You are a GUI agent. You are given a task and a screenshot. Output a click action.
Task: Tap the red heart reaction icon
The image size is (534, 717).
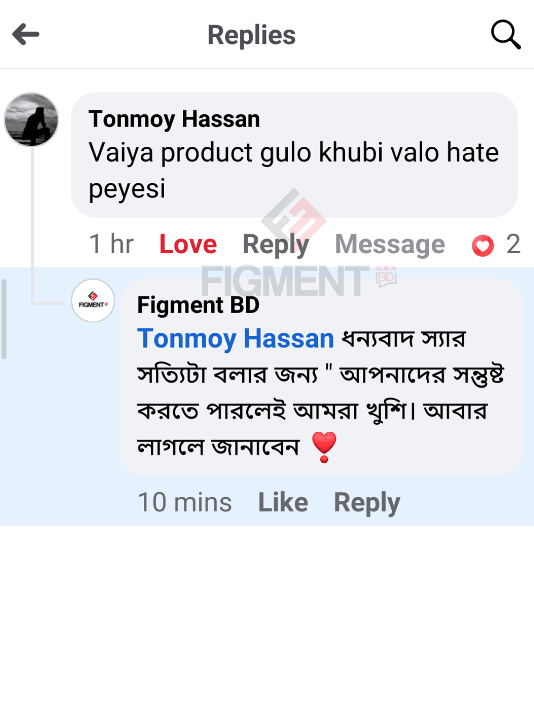(483, 245)
